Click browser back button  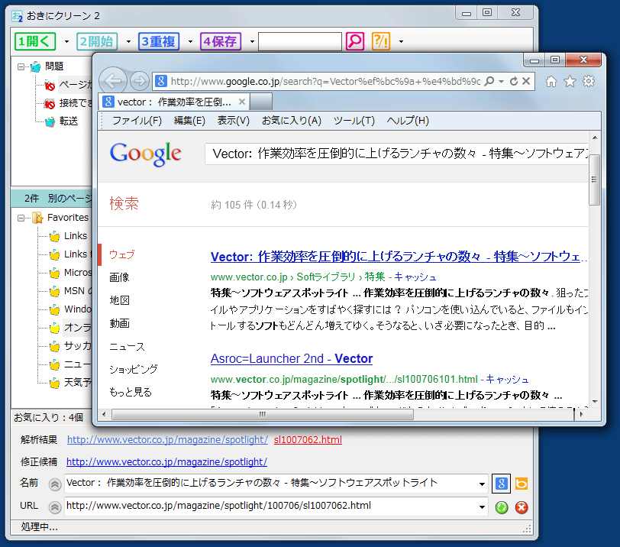pyautogui.click(x=113, y=81)
